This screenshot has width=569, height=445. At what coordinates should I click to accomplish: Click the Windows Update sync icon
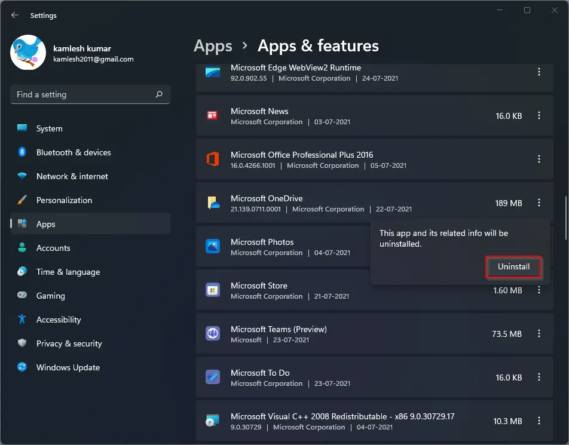(22, 367)
